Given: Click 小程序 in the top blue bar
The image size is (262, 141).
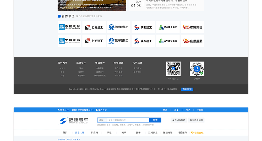Looking at the screenshot, I should 200,110.
